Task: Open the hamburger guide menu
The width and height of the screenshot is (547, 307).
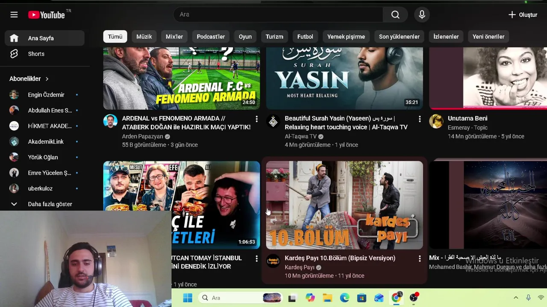Action: [x=14, y=15]
